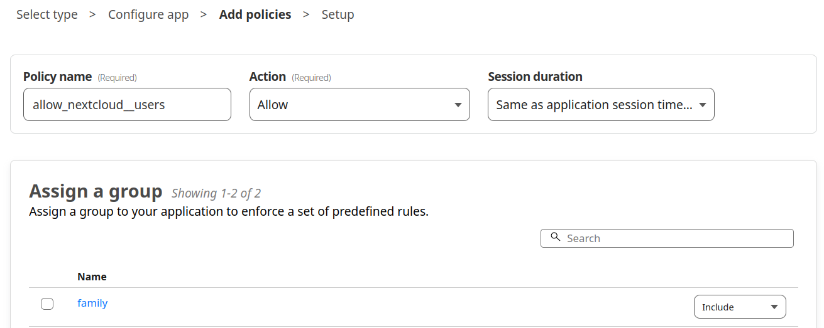This screenshot has height=328, width=824.
Task: Jump to the Setup breadcrumb step
Action: click(x=338, y=14)
